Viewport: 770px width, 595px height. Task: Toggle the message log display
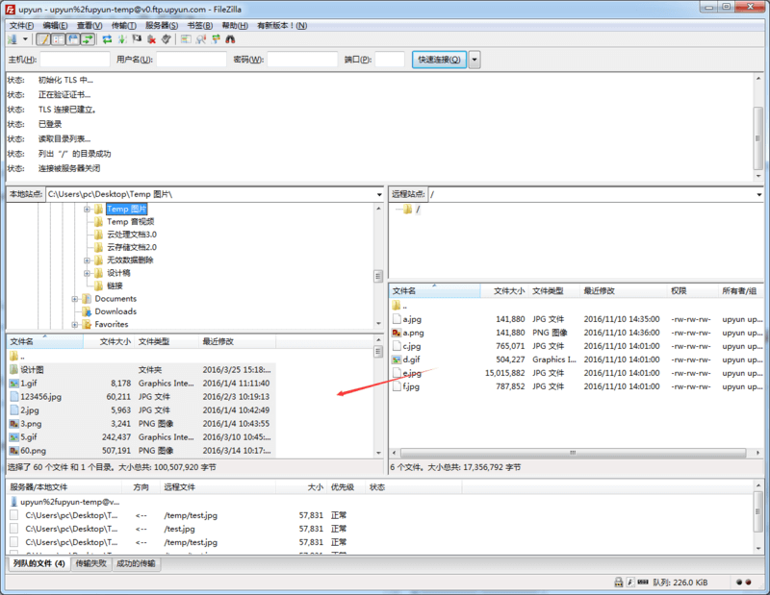(x=43, y=39)
